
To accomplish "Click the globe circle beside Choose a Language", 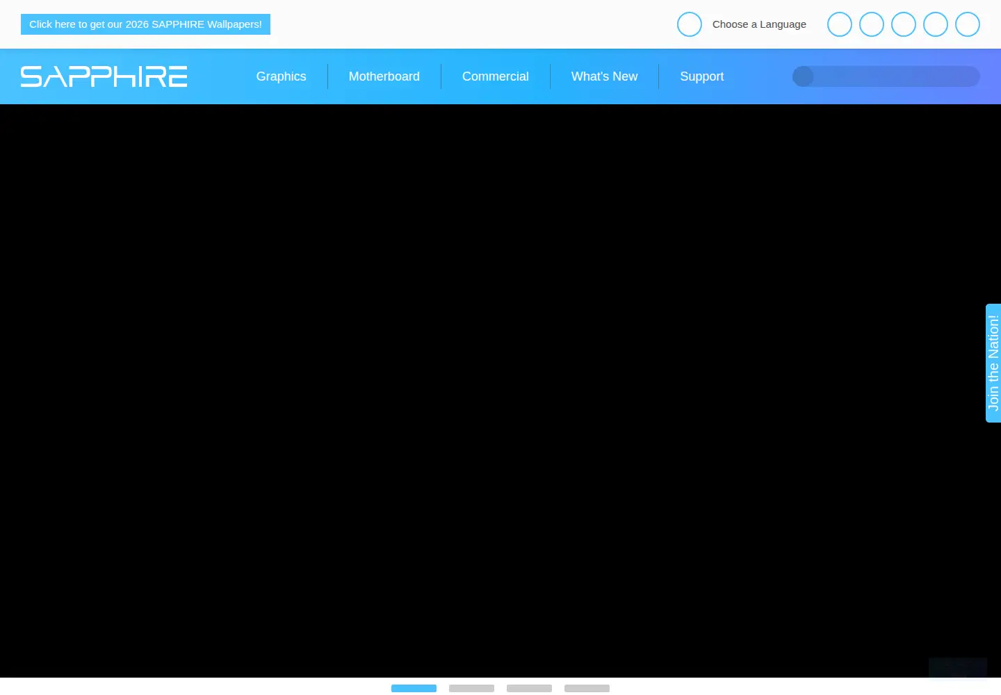I will click(x=690, y=24).
